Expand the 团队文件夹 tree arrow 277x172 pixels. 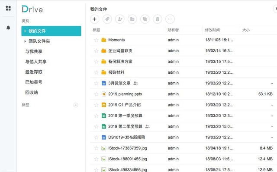tap(25, 41)
